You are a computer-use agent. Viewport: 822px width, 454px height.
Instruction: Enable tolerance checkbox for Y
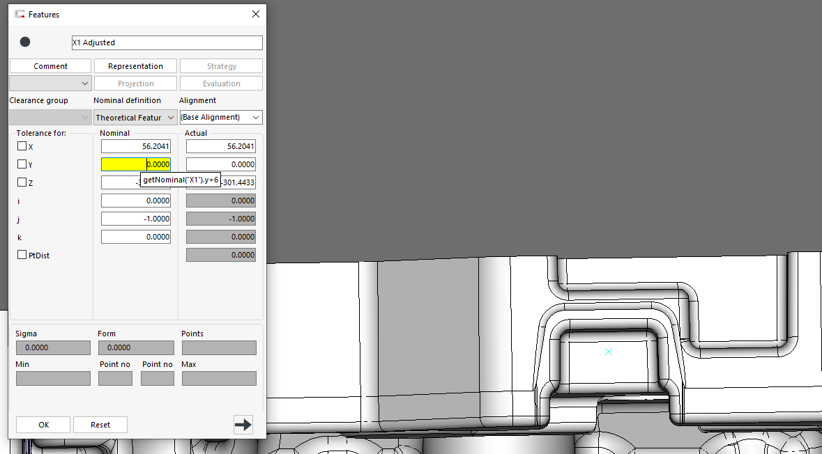pos(22,164)
